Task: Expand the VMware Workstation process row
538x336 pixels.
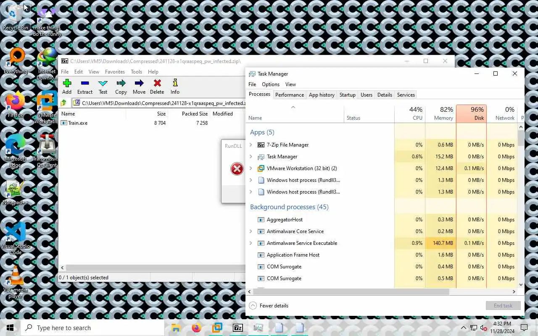Action: click(x=251, y=168)
